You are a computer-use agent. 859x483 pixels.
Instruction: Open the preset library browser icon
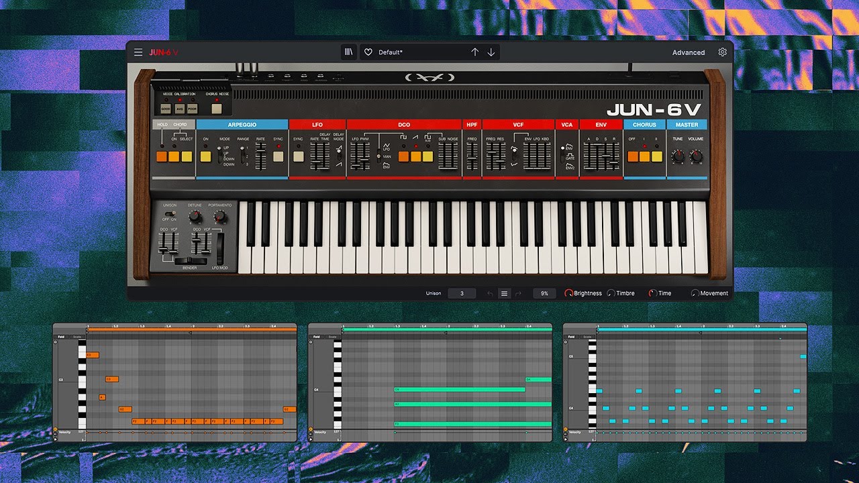pyautogui.click(x=348, y=52)
